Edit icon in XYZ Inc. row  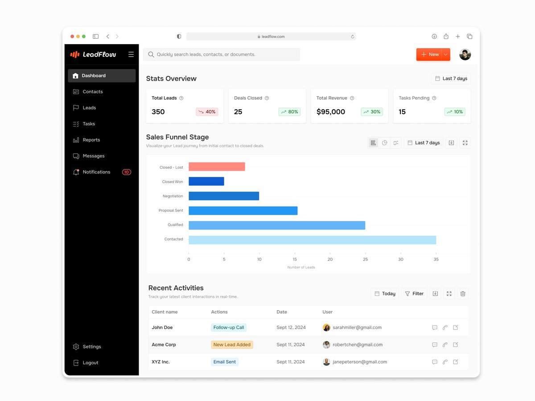pyautogui.click(x=456, y=362)
